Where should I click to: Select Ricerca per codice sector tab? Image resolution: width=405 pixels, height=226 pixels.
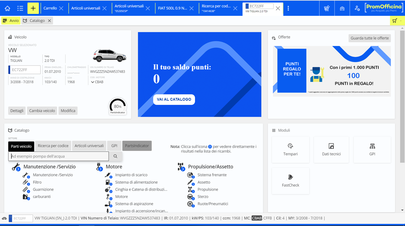[53, 146]
